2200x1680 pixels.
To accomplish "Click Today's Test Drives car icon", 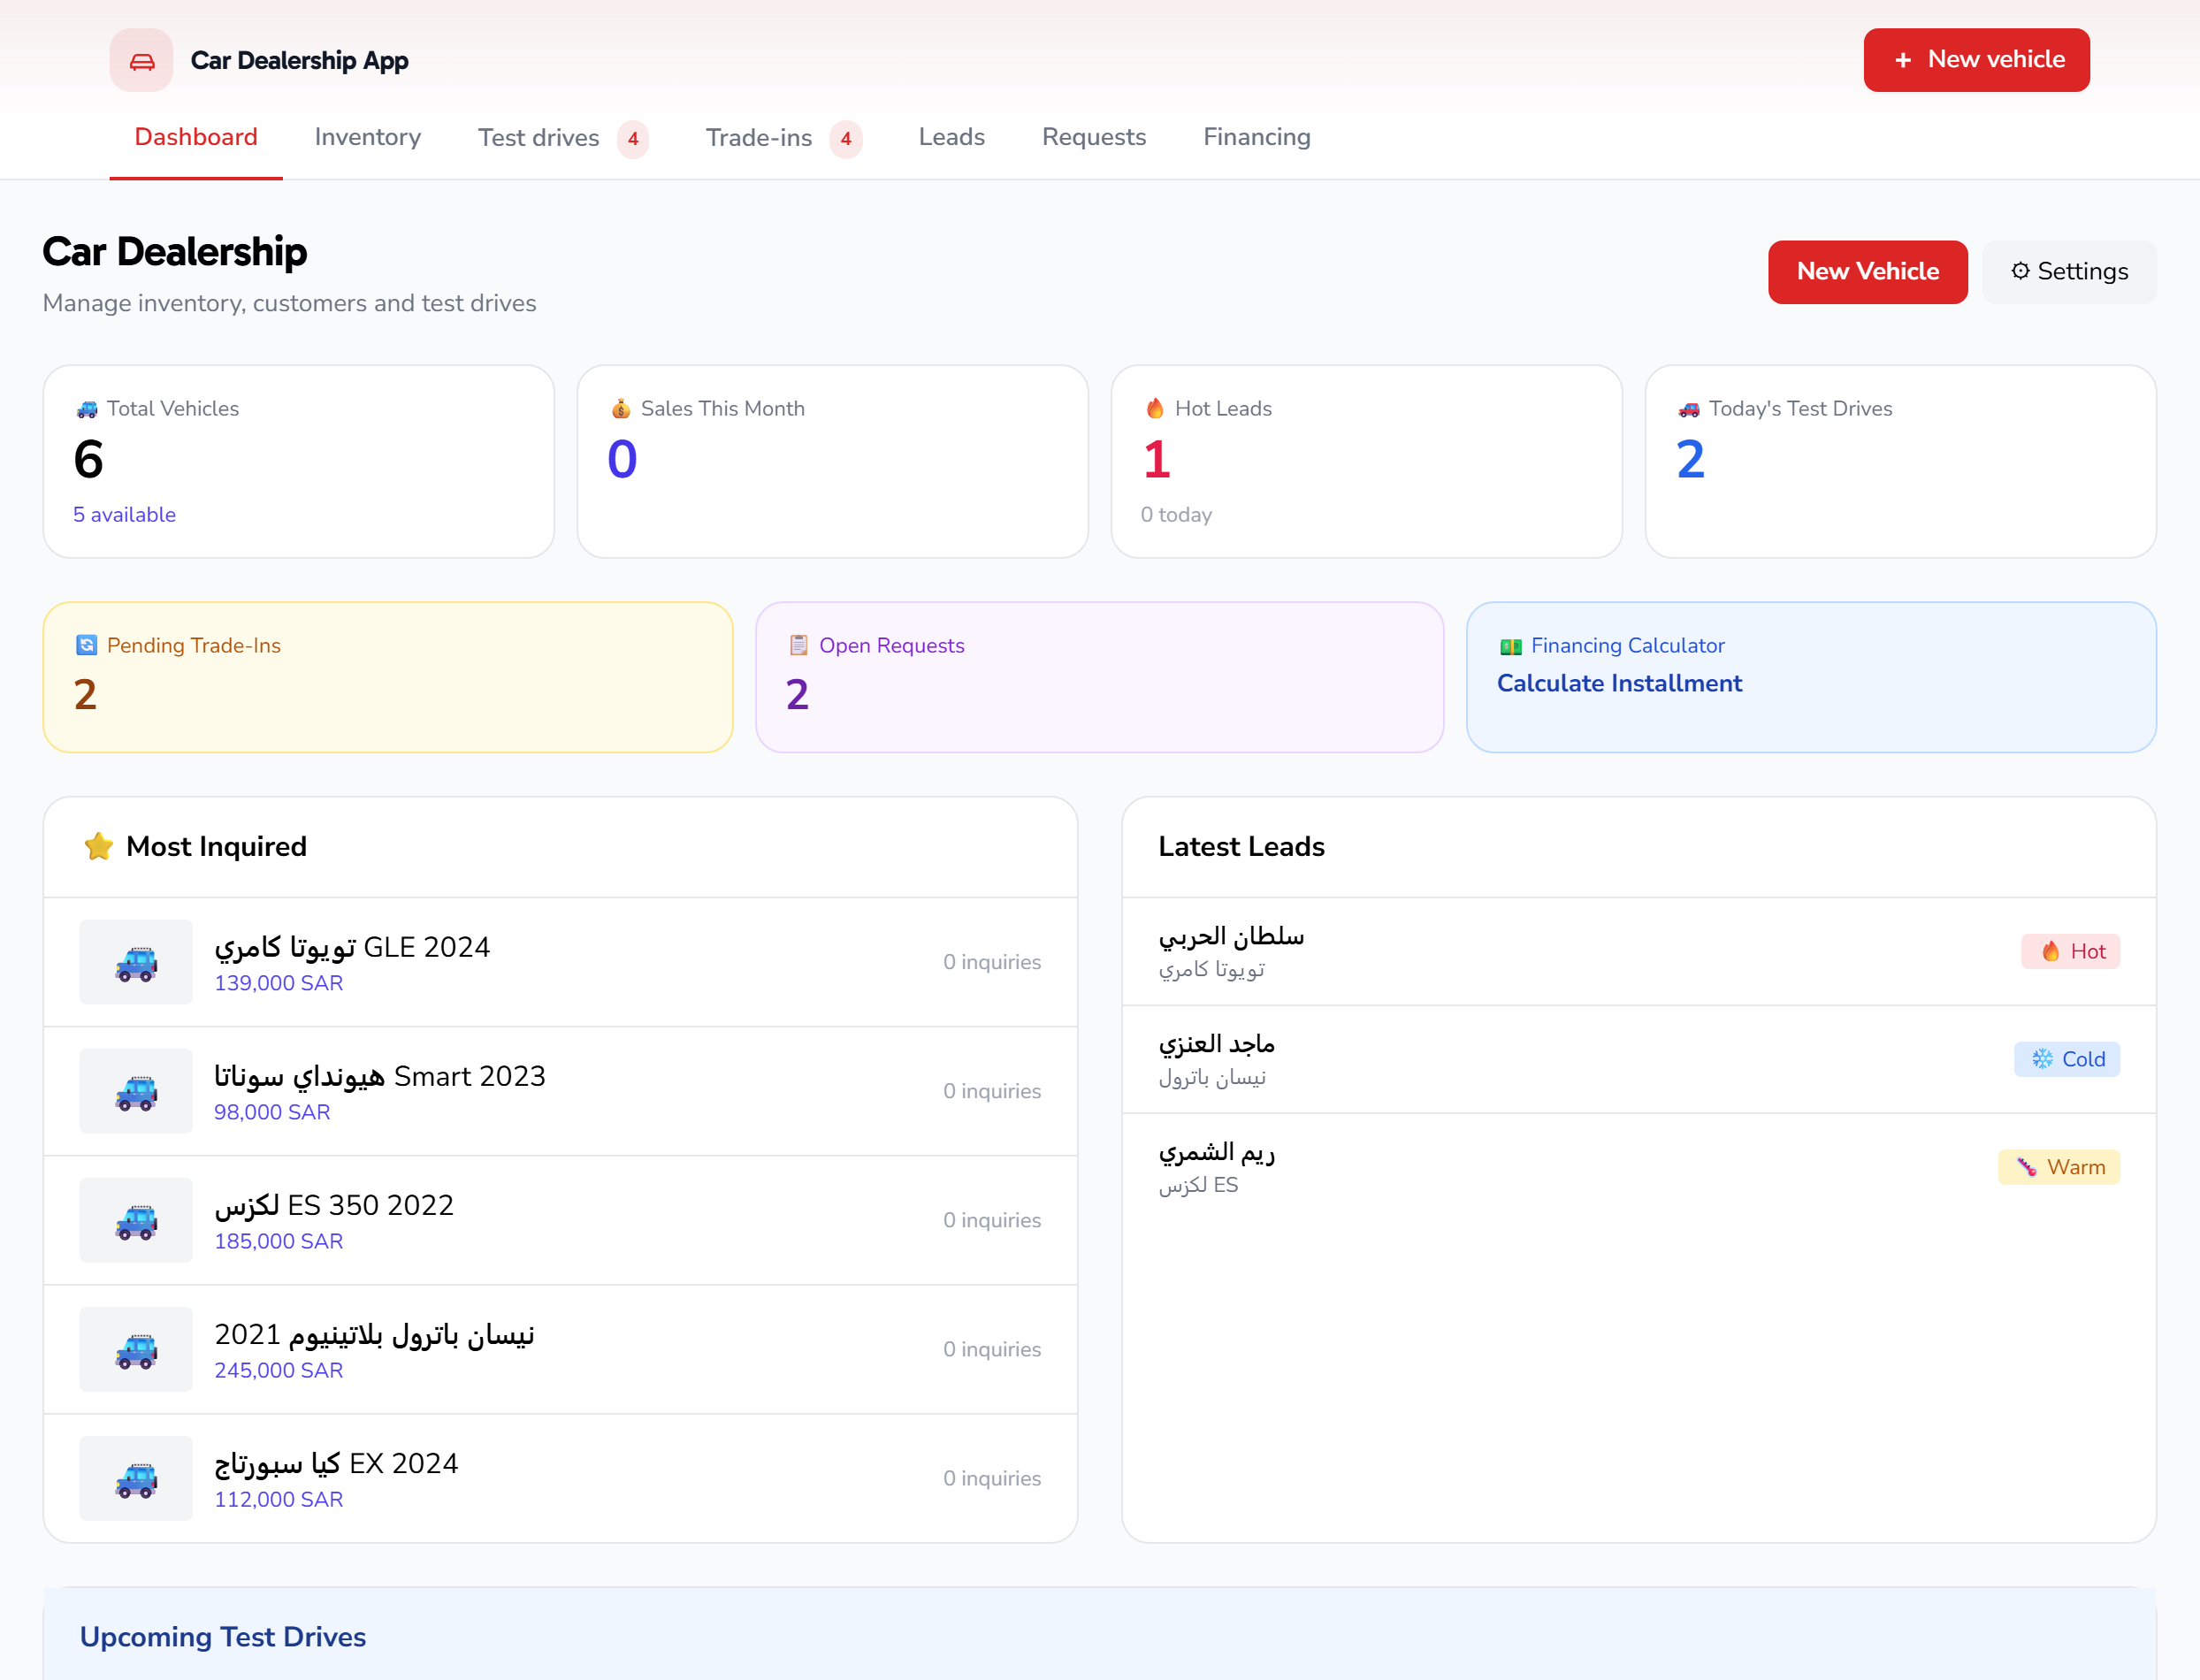I will click(x=1688, y=408).
